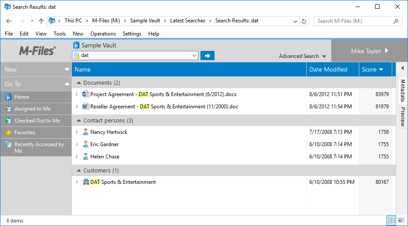The image size is (408, 226).
Task: Collapse the Contact persons (3) group
Action: click(x=79, y=121)
